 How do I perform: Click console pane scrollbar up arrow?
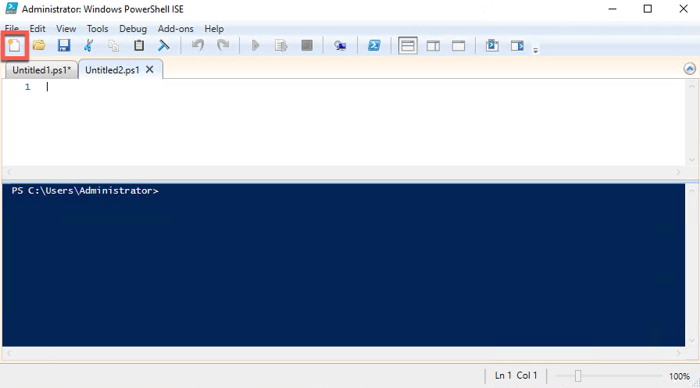[x=691, y=191]
